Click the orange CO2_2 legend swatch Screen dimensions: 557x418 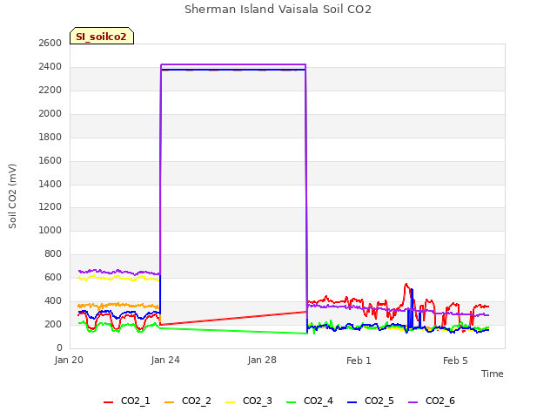tap(170, 402)
